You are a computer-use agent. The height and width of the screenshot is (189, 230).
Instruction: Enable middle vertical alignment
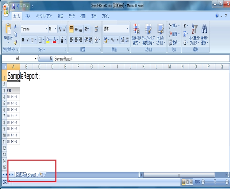(76, 29)
